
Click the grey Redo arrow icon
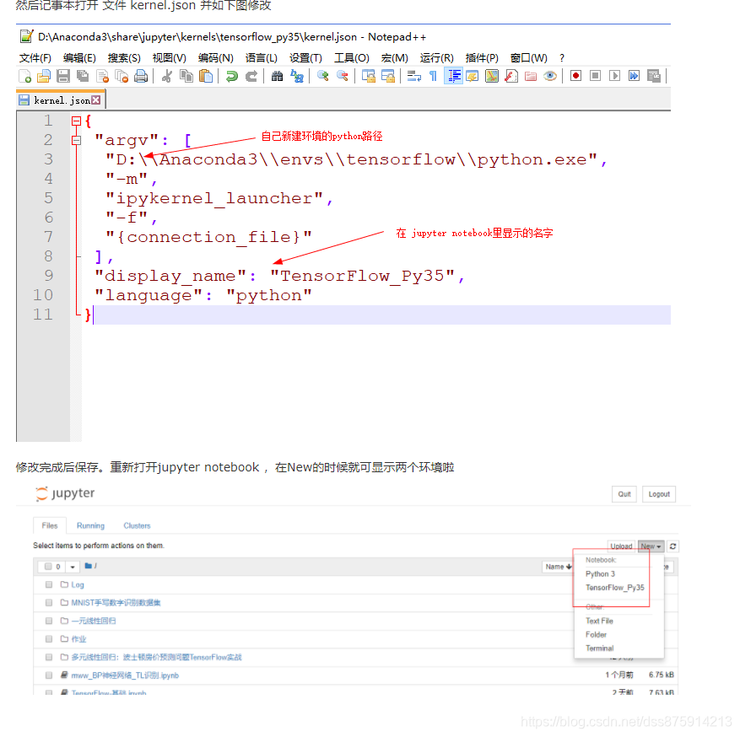[251, 76]
